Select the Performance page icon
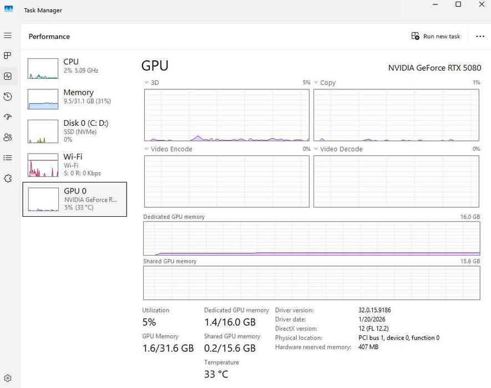The width and height of the screenshot is (491, 388). pyautogui.click(x=8, y=76)
